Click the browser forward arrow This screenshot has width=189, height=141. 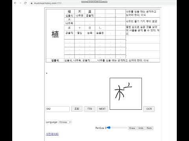pyautogui.click(x=20, y=3)
